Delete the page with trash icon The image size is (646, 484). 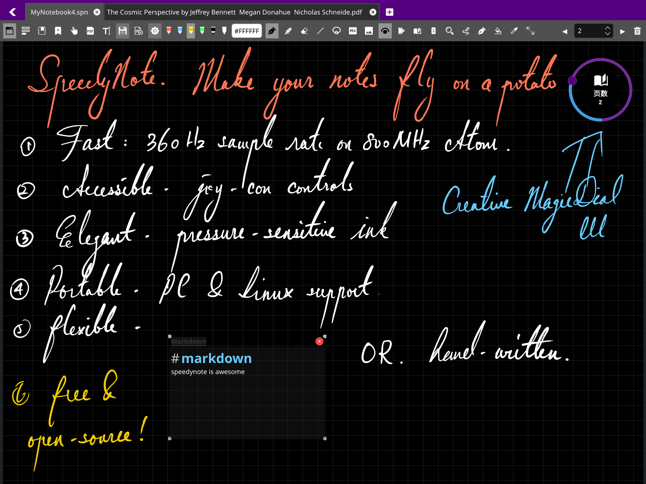637,31
